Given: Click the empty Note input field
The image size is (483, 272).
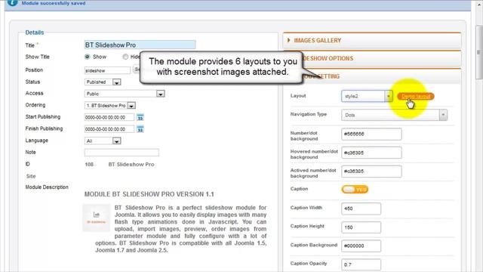Looking at the screenshot, I should click(122, 153).
